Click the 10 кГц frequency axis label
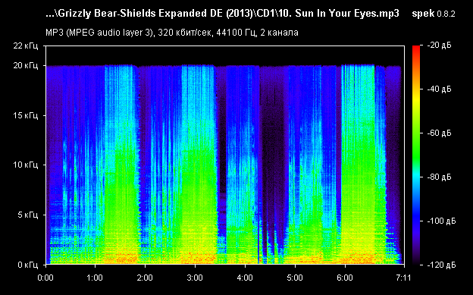This screenshot has height=295, width=473. 26,165
